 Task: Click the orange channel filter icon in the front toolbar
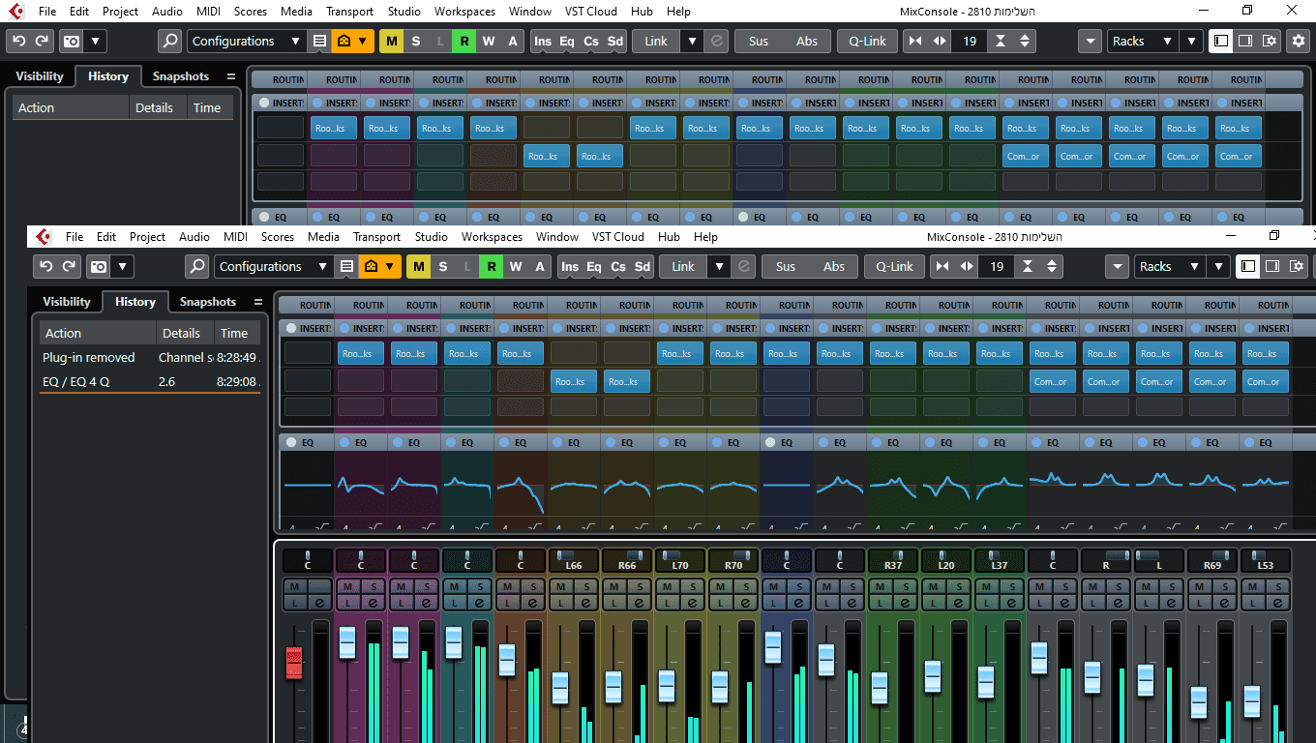372,267
